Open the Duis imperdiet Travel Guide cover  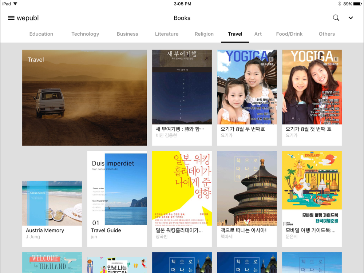coord(117,188)
